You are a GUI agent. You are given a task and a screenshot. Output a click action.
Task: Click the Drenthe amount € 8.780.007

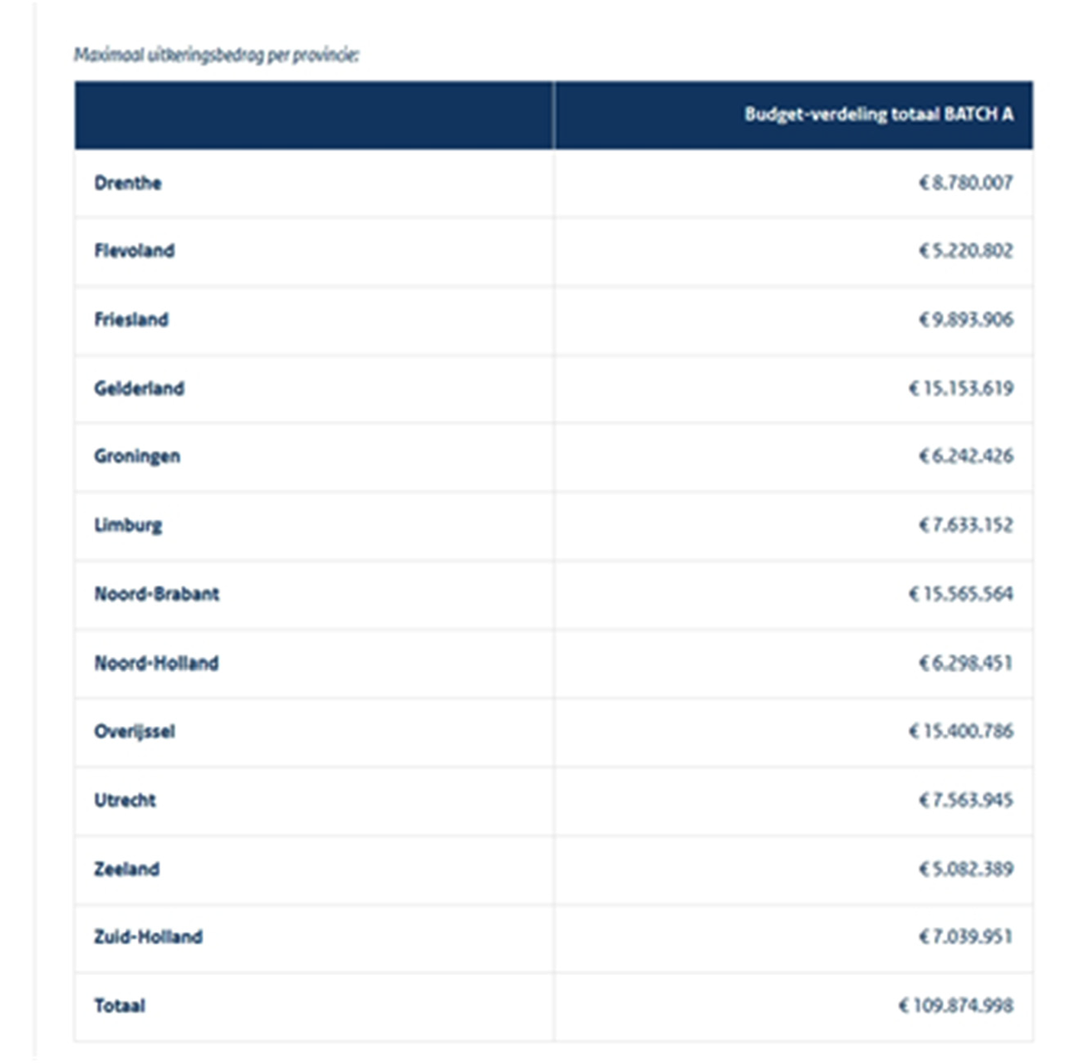point(965,183)
